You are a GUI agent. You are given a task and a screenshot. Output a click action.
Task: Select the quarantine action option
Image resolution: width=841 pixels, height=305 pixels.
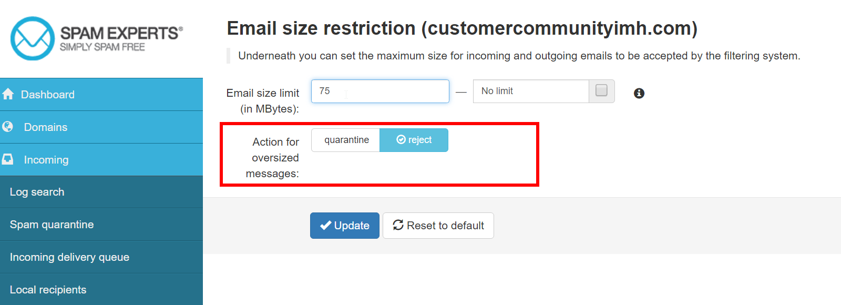(x=346, y=140)
